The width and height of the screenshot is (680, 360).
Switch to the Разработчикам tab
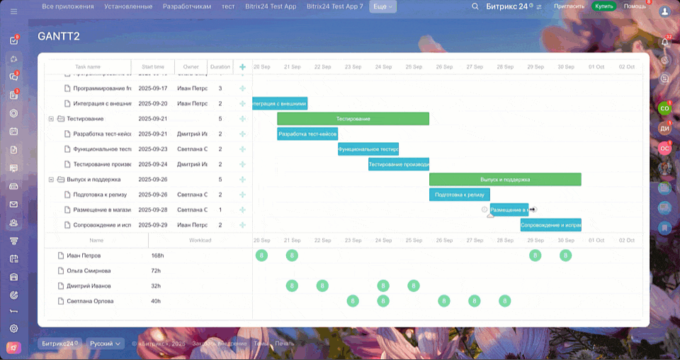[x=187, y=6]
